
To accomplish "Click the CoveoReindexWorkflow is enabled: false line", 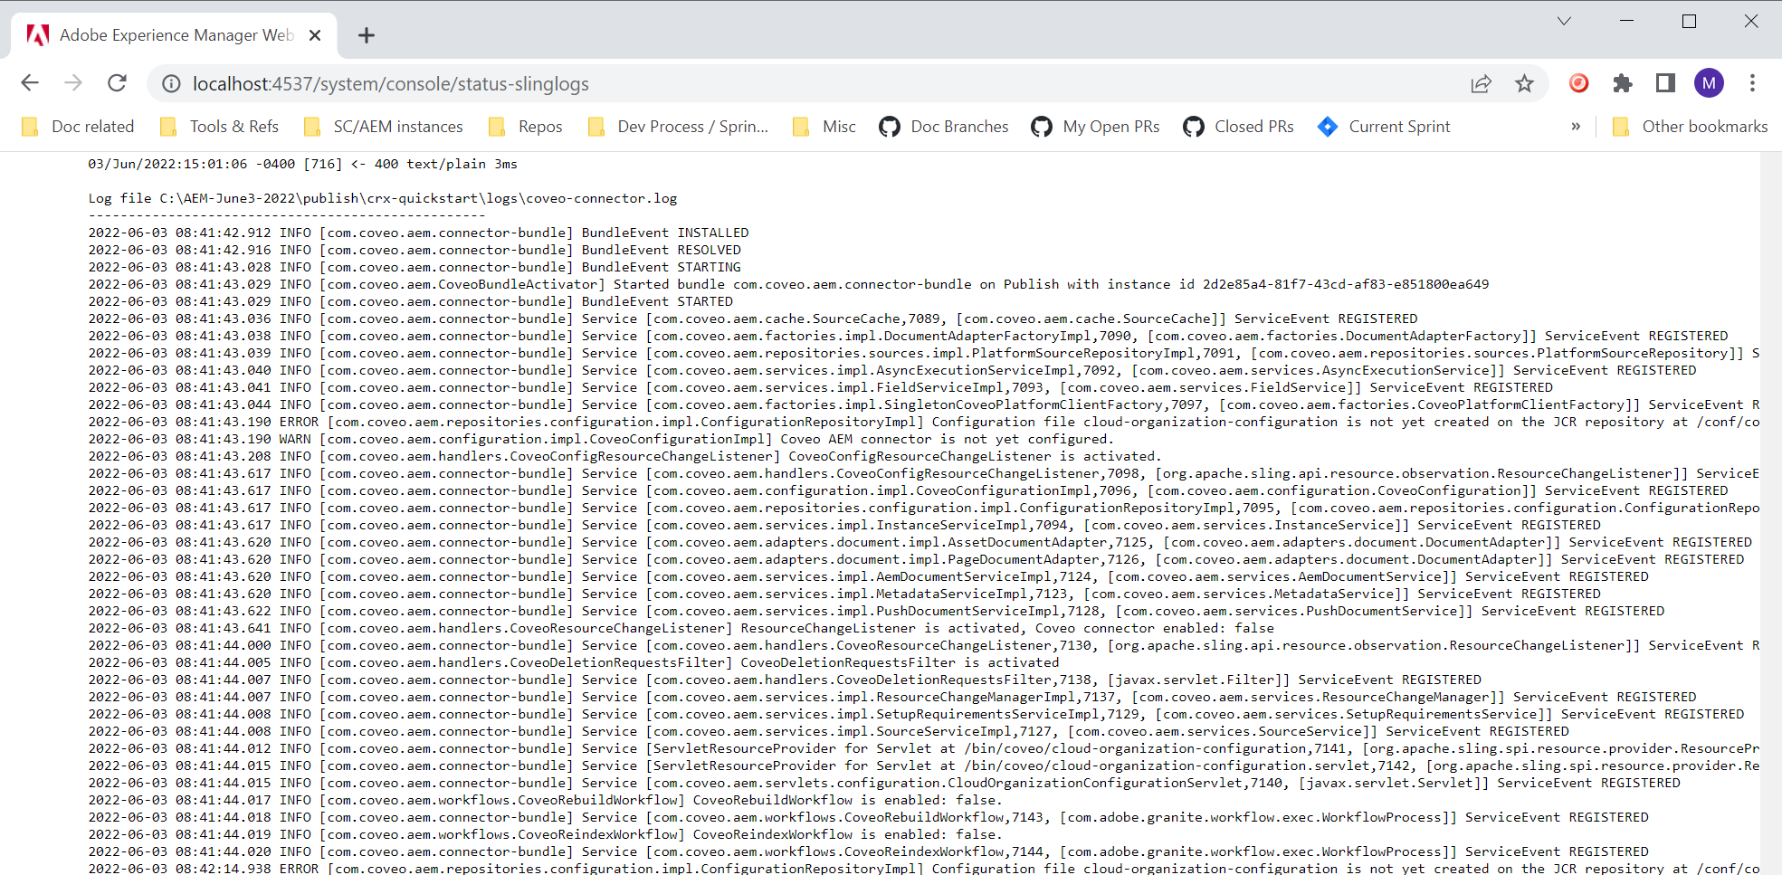I will 546,834.
